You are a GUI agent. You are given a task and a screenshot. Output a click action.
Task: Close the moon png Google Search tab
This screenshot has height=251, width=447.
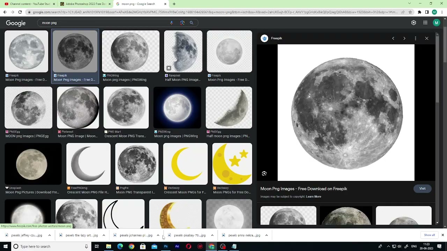coord(165,4)
